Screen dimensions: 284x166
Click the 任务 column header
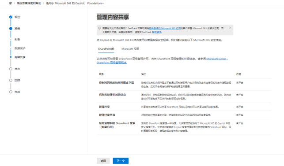coord(101,74)
